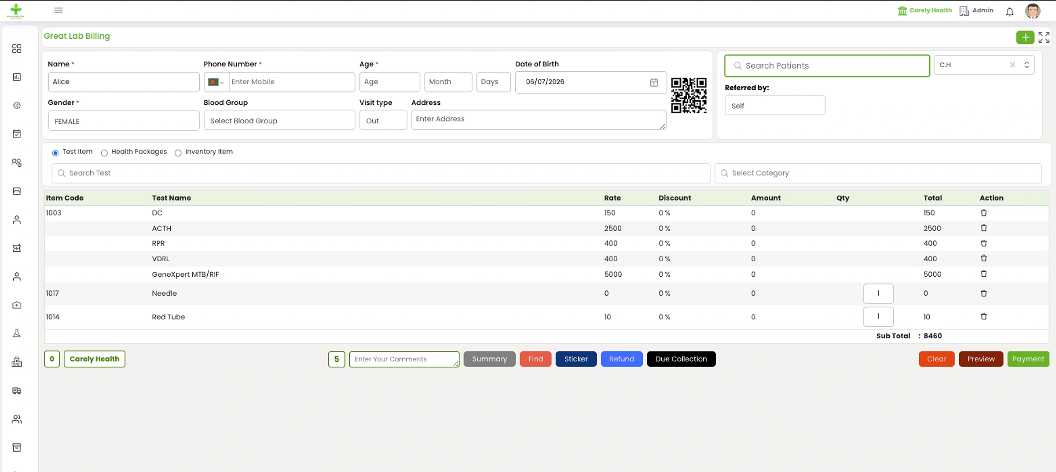This screenshot has height=472, width=1056.
Task: Open the flask lab icon in the sidebar
Action: [x=17, y=333]
